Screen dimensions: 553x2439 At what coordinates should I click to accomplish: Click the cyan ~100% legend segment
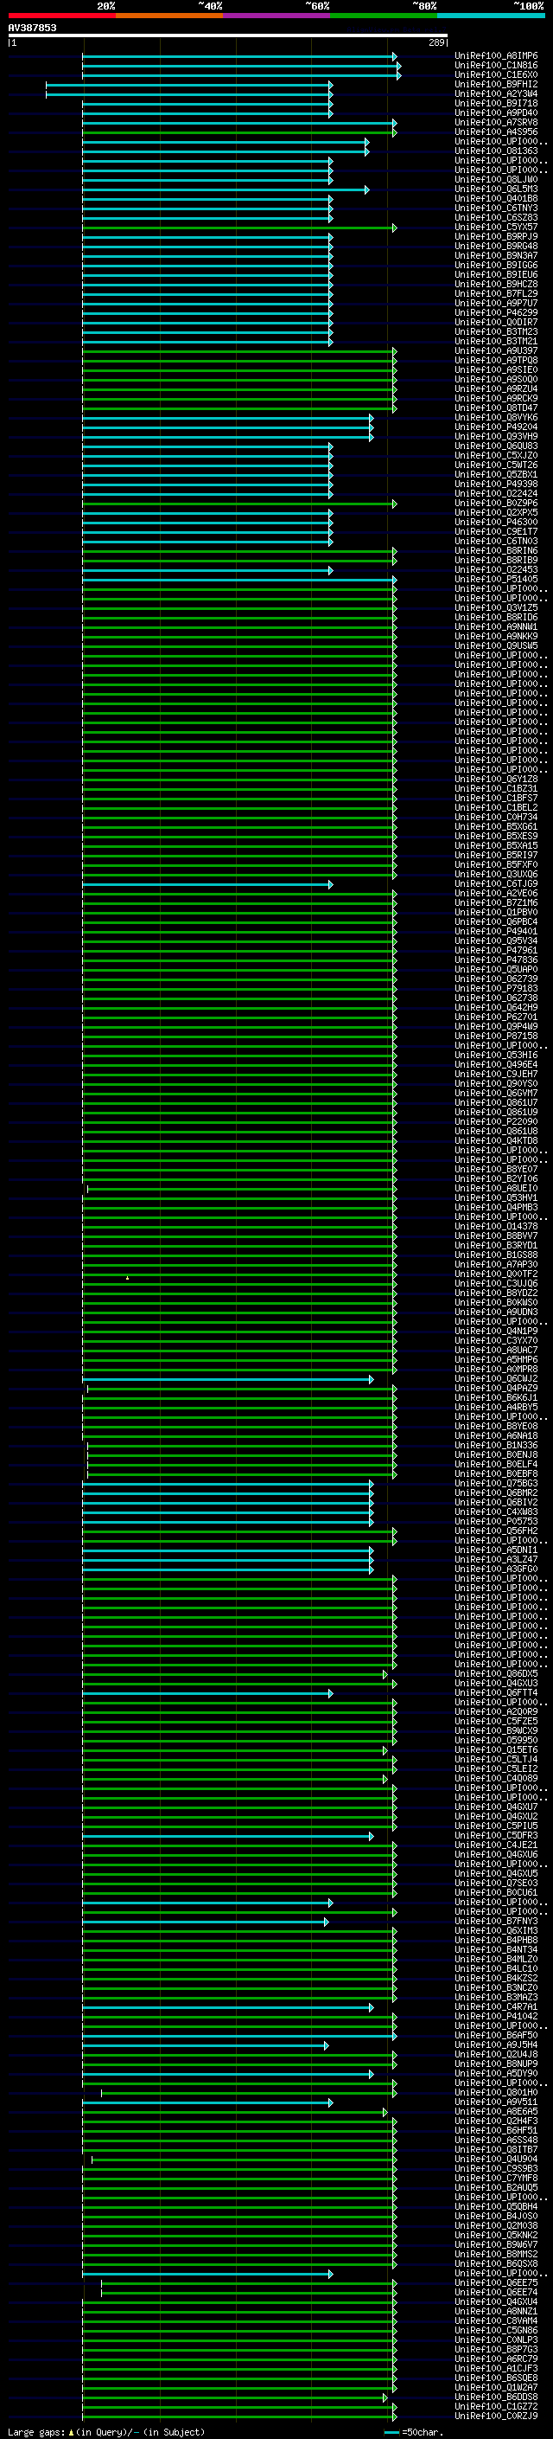(x=491, y=16)
